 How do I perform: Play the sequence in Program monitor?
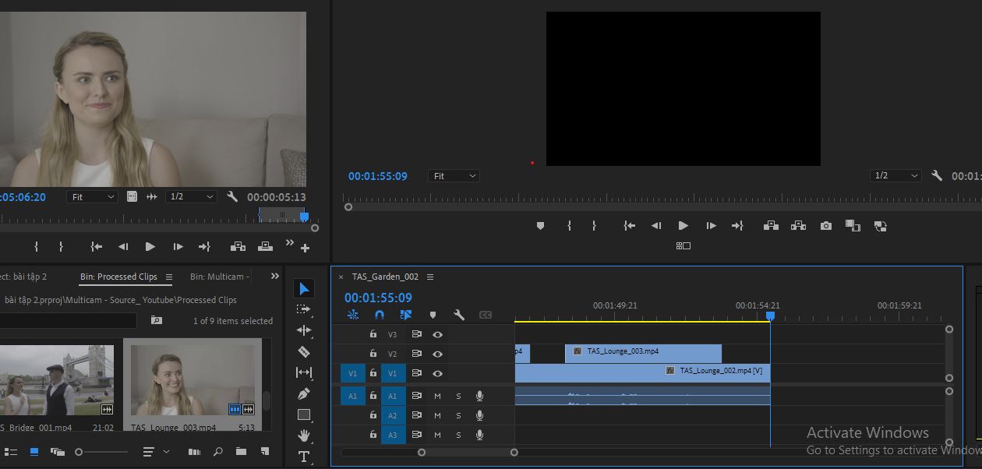[x=684, y=226]
